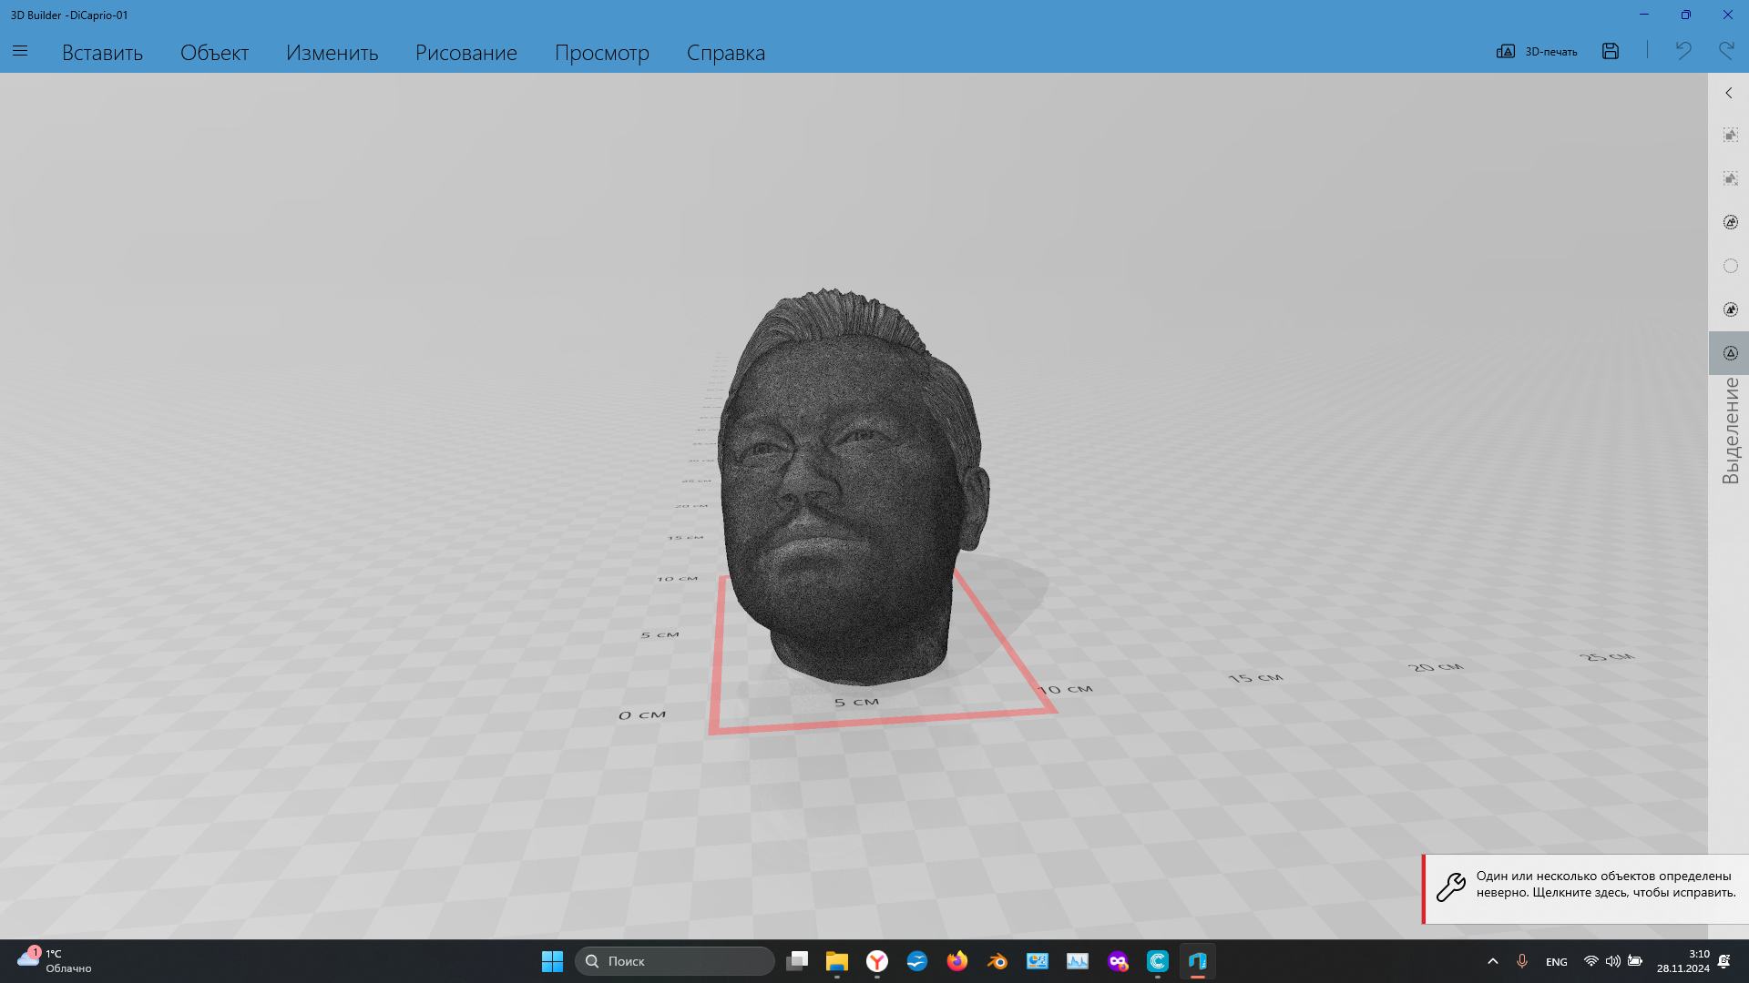The width and height of the screenshot is (1749, 983).
Task: Click the microphone tray icon
Action: click(x=1521, y=961)
